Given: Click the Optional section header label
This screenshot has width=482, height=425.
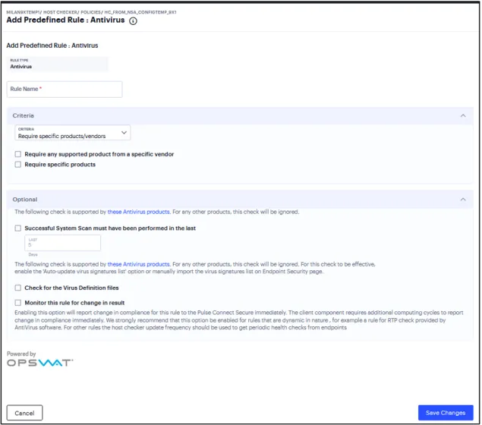Looking at the screenshot, I should coord(25,200).
